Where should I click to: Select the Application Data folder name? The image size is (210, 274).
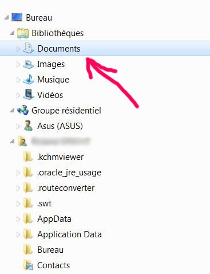tap(69, 234)
